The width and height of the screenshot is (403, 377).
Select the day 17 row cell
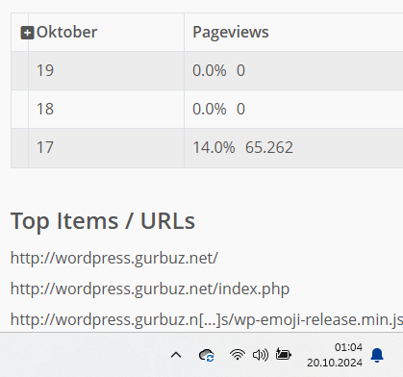106,148
